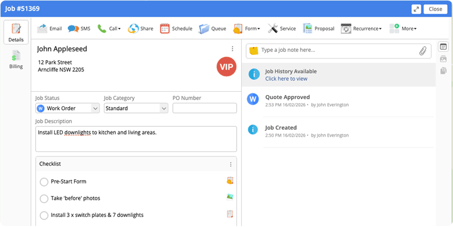Click the Quote Approved W icon
Viewport: 453px width, 227px height.
click(x=253, y=99)
